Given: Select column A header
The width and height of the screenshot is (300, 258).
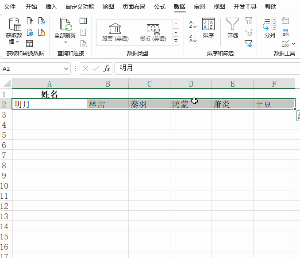Looking at the screenshot, I should 50,83.
